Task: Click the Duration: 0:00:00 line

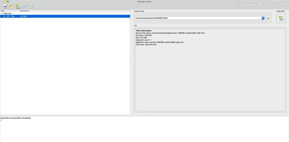Action: (144, 35)
